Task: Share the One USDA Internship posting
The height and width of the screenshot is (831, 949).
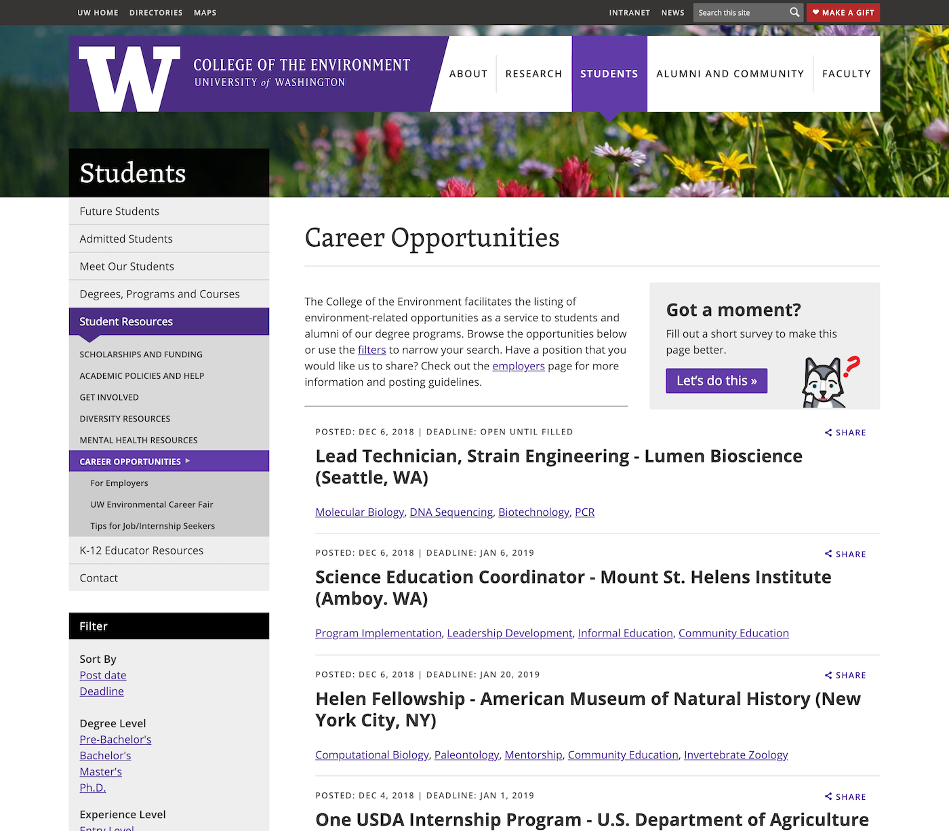Action: pos(845,796)
